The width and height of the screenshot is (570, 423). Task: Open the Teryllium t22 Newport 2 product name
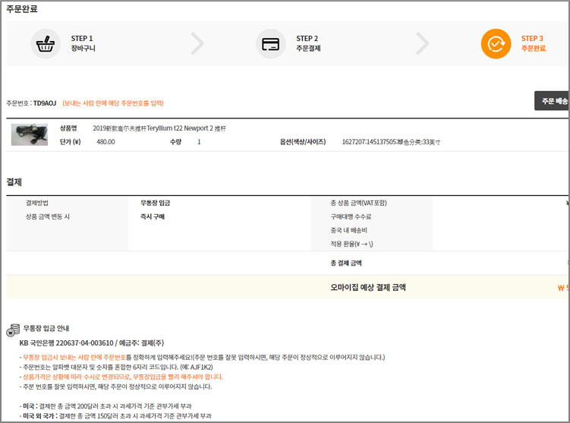coord(159,128)
